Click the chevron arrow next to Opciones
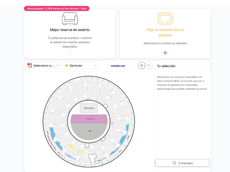The image size is (230, 172). click(x=95, y=65)
